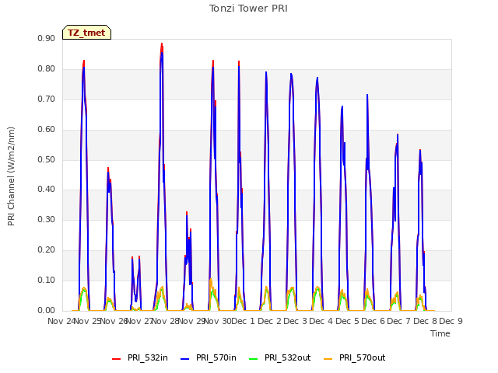Click the Dec 2 x-axis tick label
Image resolution: width=498 pixels, height=373 pixels.
[x=269, y=321]
